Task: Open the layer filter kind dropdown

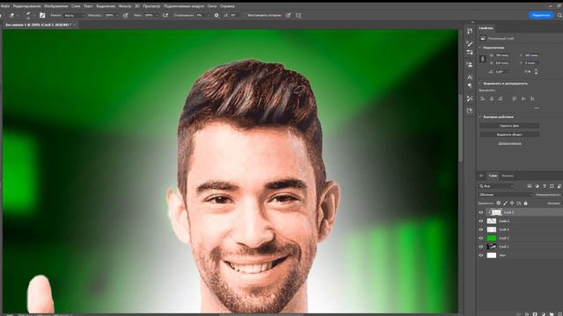Action: coord(496,186)
